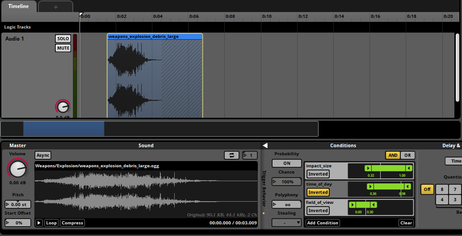Image resolution: width=462 pixels, height=236 pixels.
Task: Click the Audio 1 track volume knob
Action: 63,107
